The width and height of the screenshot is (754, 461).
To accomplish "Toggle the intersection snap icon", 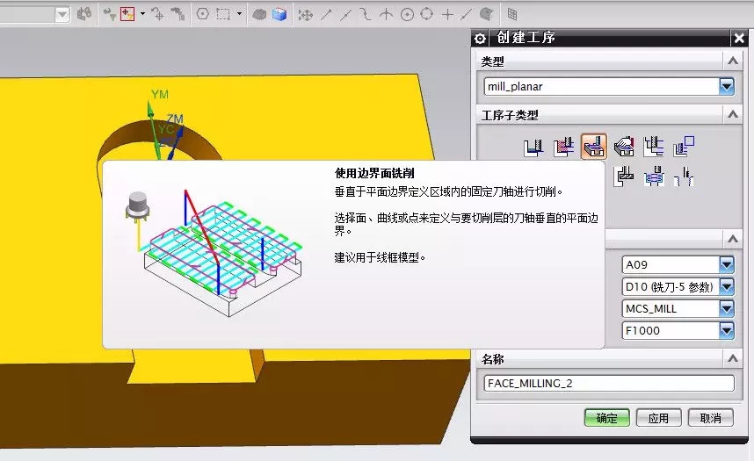I will point(386,15).
